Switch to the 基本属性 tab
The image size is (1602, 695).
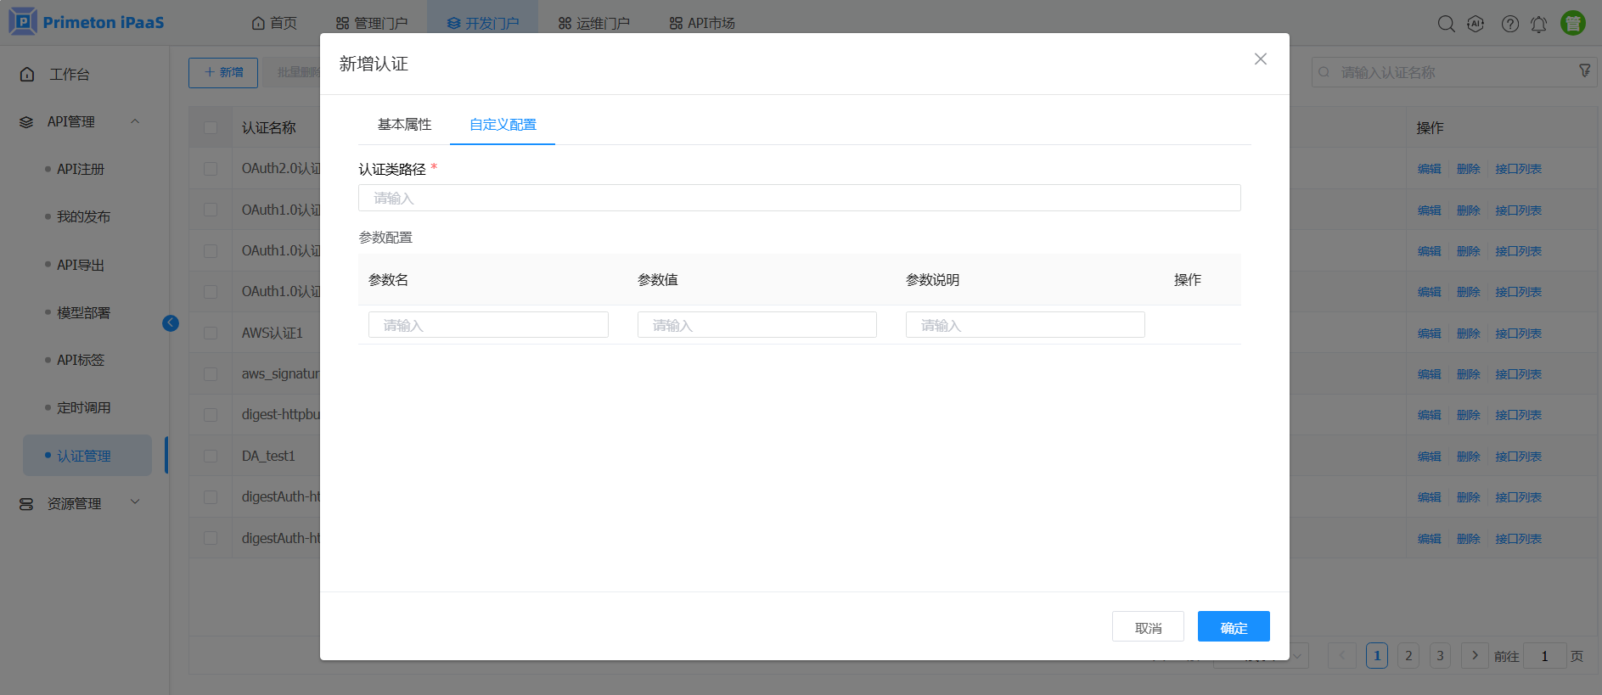pyautogui.click(x=404, y=125)
